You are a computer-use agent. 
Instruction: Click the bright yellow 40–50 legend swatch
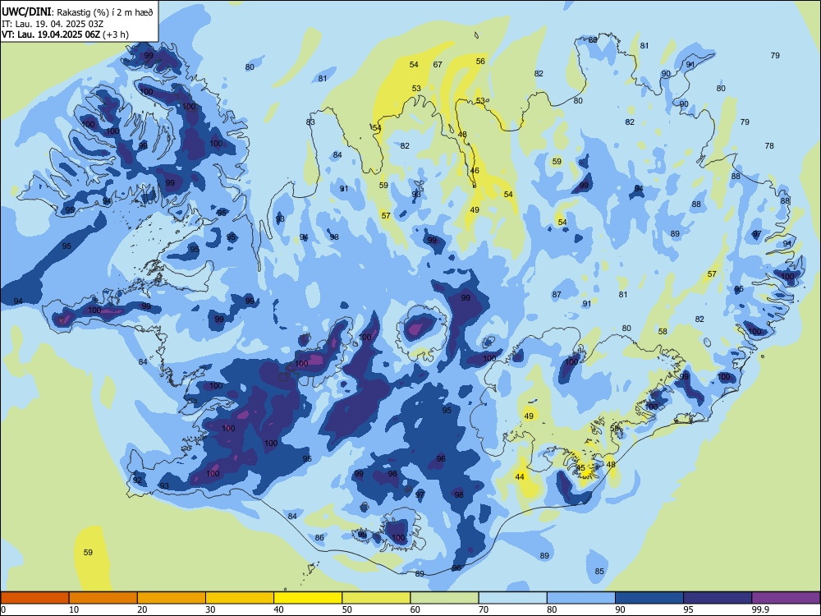click(x=308, y=598)
